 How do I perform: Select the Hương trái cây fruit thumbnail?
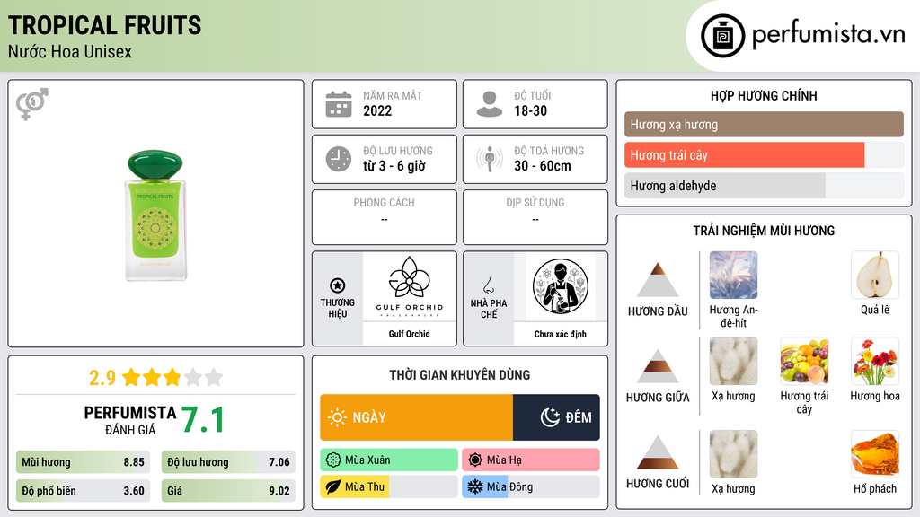tap(804, 362)
